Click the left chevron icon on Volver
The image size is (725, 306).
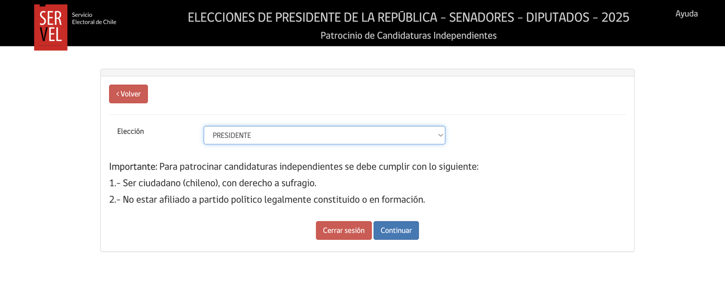(x=118, y=94)
